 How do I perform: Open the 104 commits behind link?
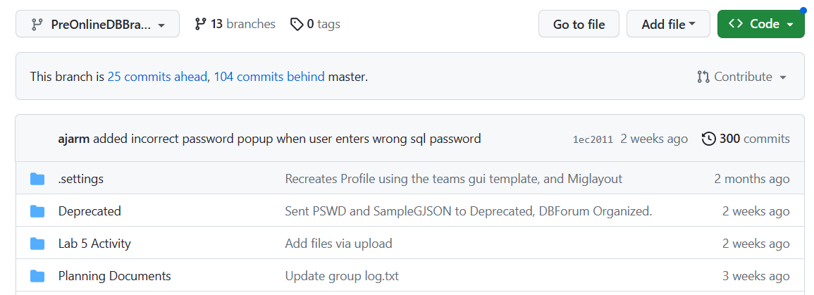269,77
